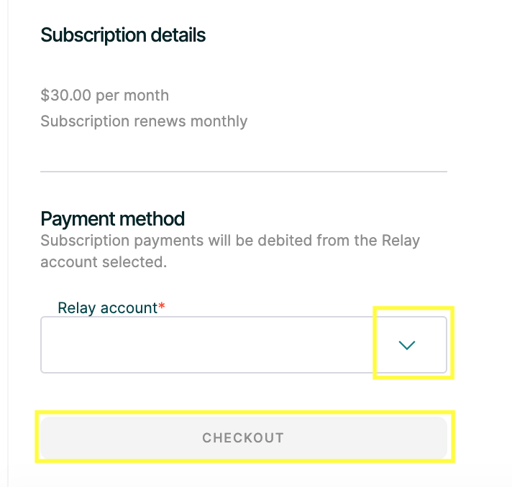Click the word 'Relay' in description
Screen dimensions: 512x487
(401, 241)
